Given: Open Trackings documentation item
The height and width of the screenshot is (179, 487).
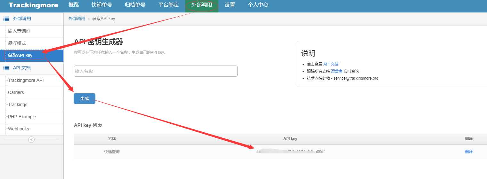Looking at the screenshot, I should pyautogui.click(x=18, y=105).
